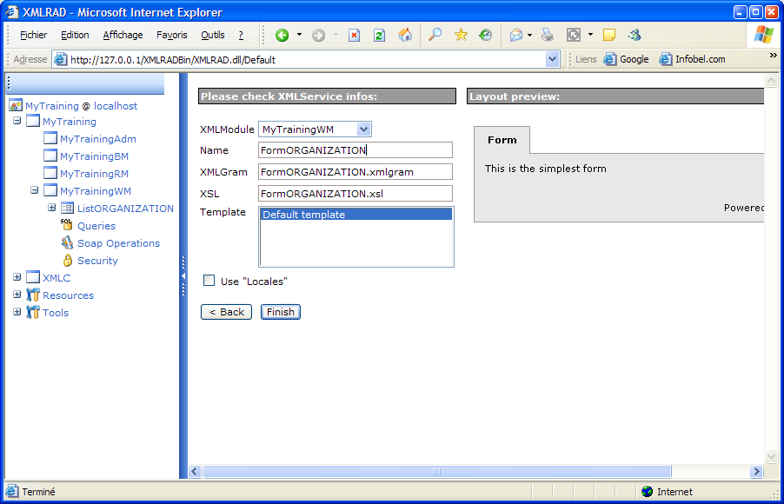784x504 pixels.
Task: Expand the ListORGANIZATION tree node
Action: pos(51,208)
